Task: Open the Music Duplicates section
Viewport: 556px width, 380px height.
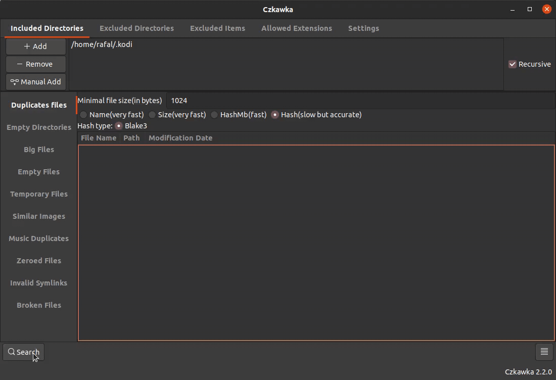Action: pyautogui.click(x=39, y=239)
